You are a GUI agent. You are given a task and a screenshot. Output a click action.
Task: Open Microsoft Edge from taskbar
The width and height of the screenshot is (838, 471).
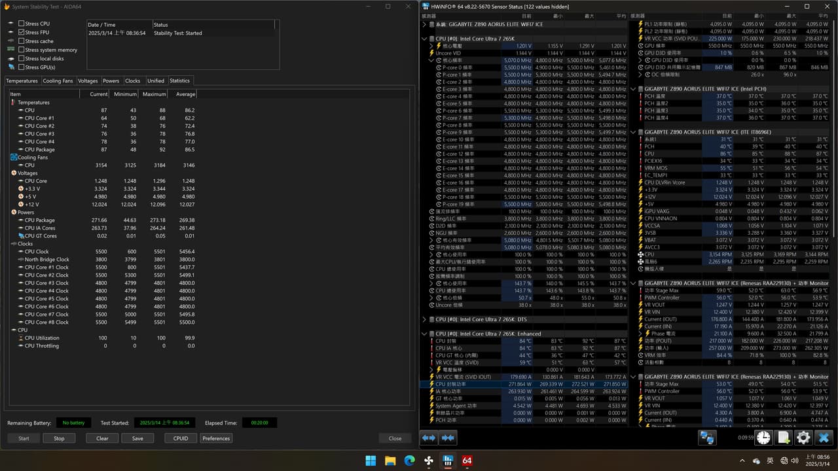[409, 461]
